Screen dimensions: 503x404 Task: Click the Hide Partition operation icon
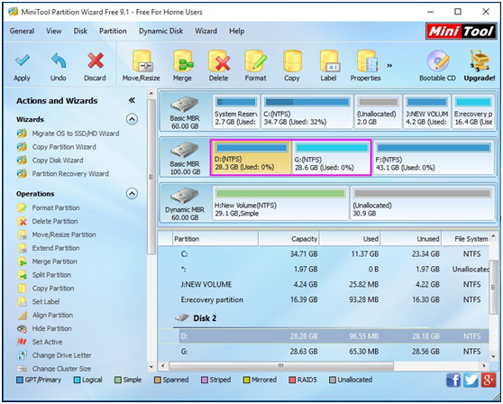point(23,328)
